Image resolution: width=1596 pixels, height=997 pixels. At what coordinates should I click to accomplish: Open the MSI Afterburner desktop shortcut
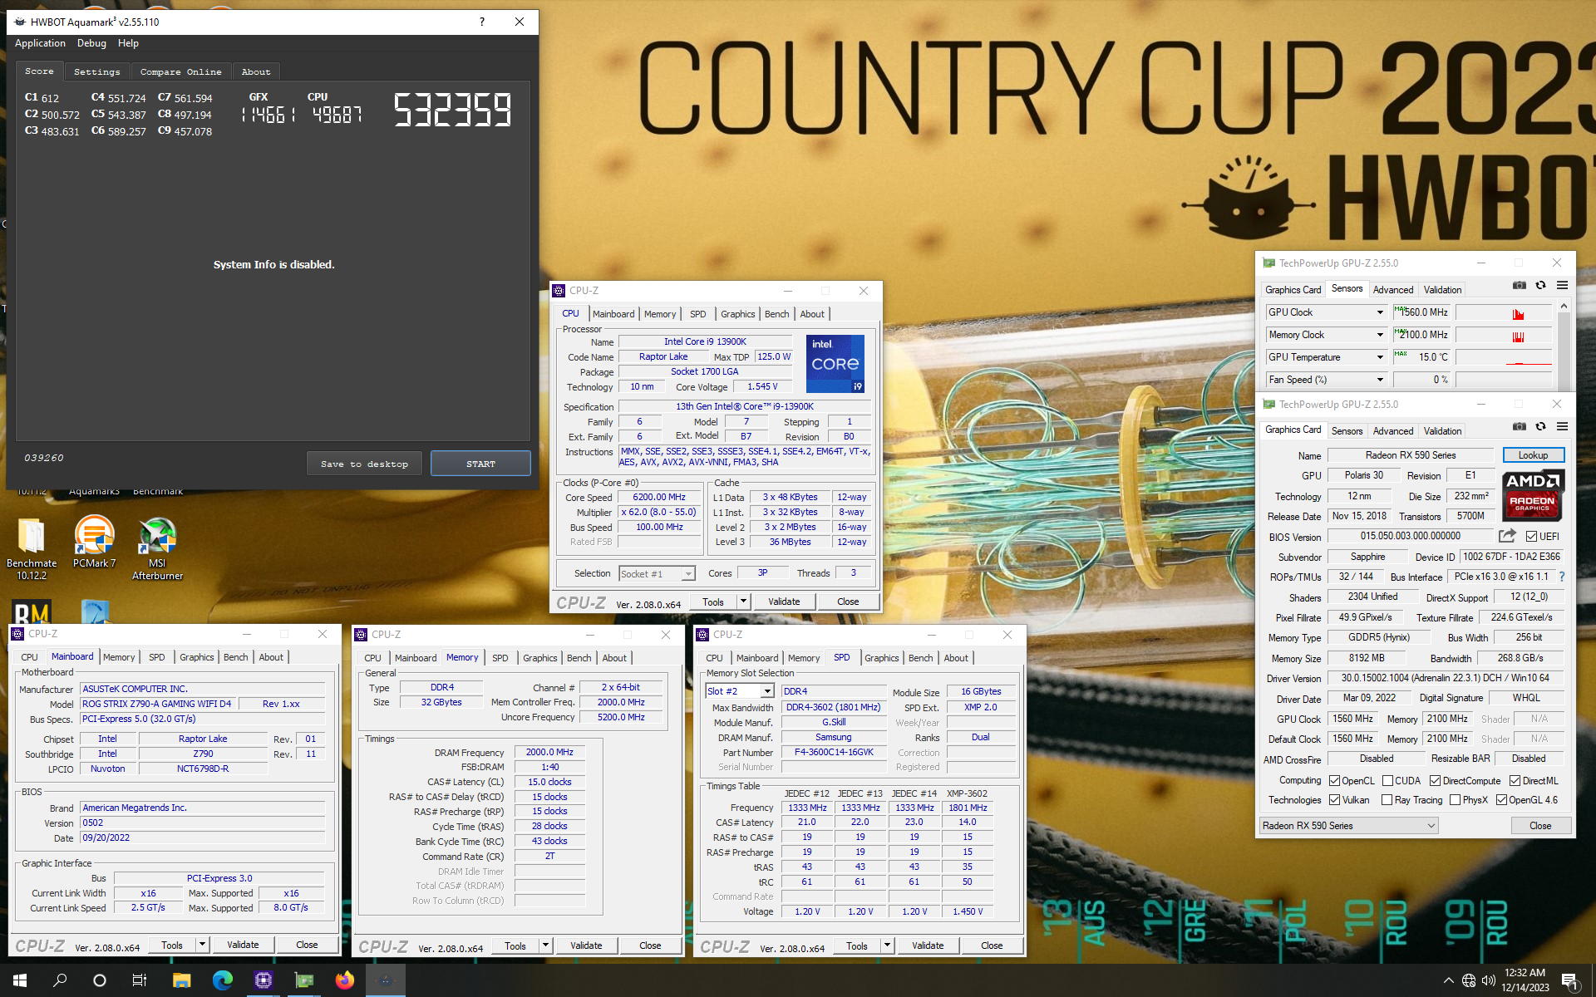157,548
